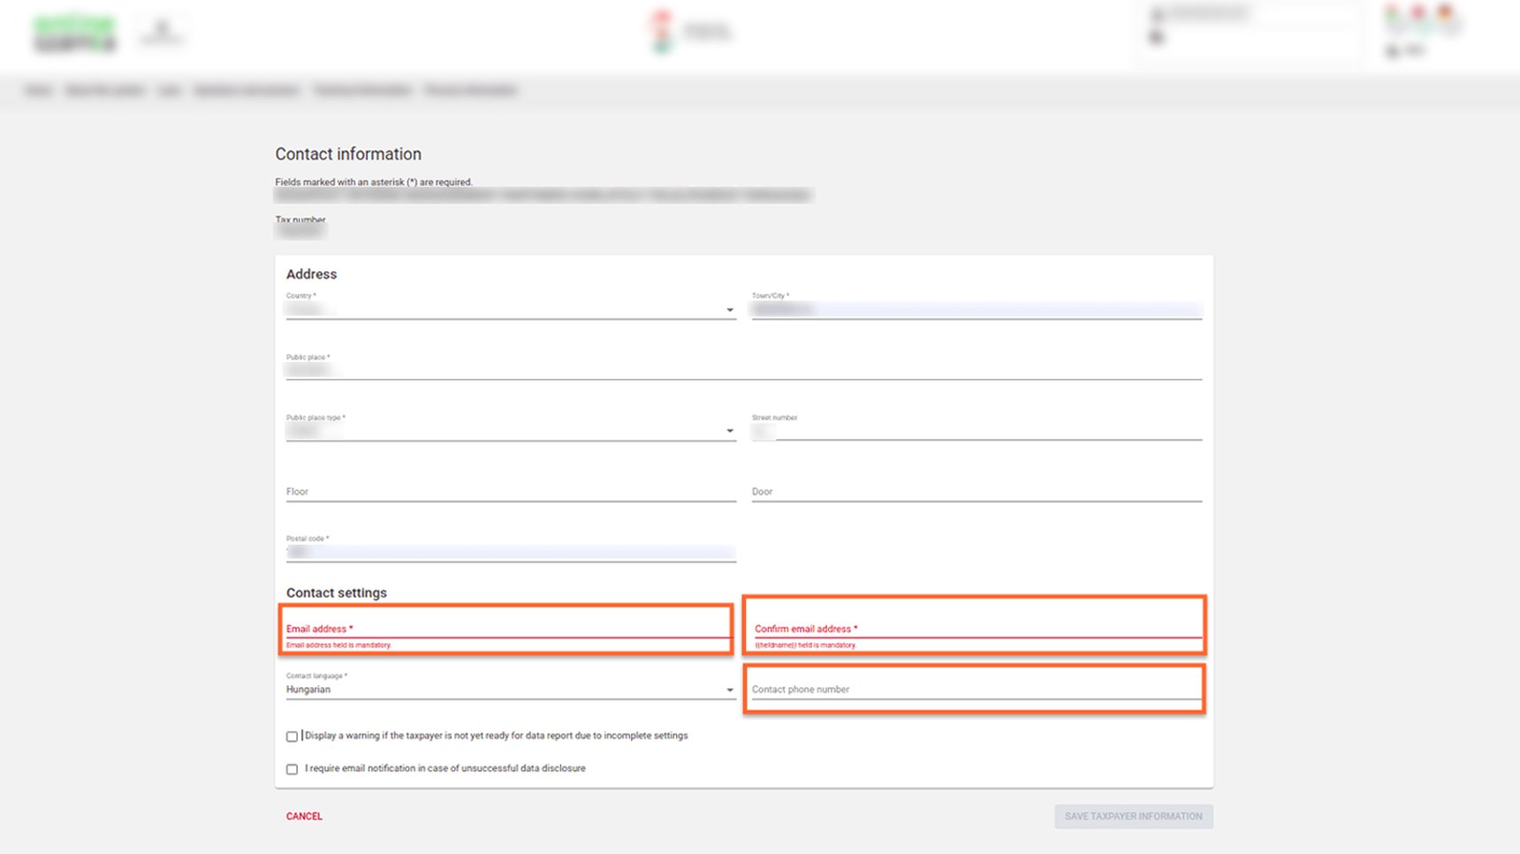Select the last navigation menu item
This screenshot has height=854, width=1520.
tap(472, 89)
